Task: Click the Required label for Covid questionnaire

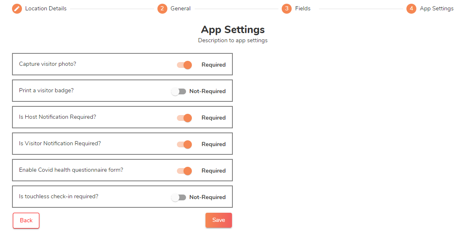Action: (214, 171)
